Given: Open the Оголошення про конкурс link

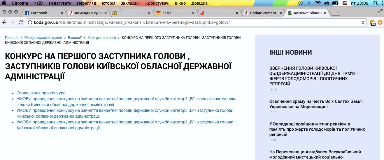Looking at the screenshot, I should point(41,93).
